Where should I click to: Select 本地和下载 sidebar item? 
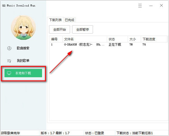pos(23,73)
